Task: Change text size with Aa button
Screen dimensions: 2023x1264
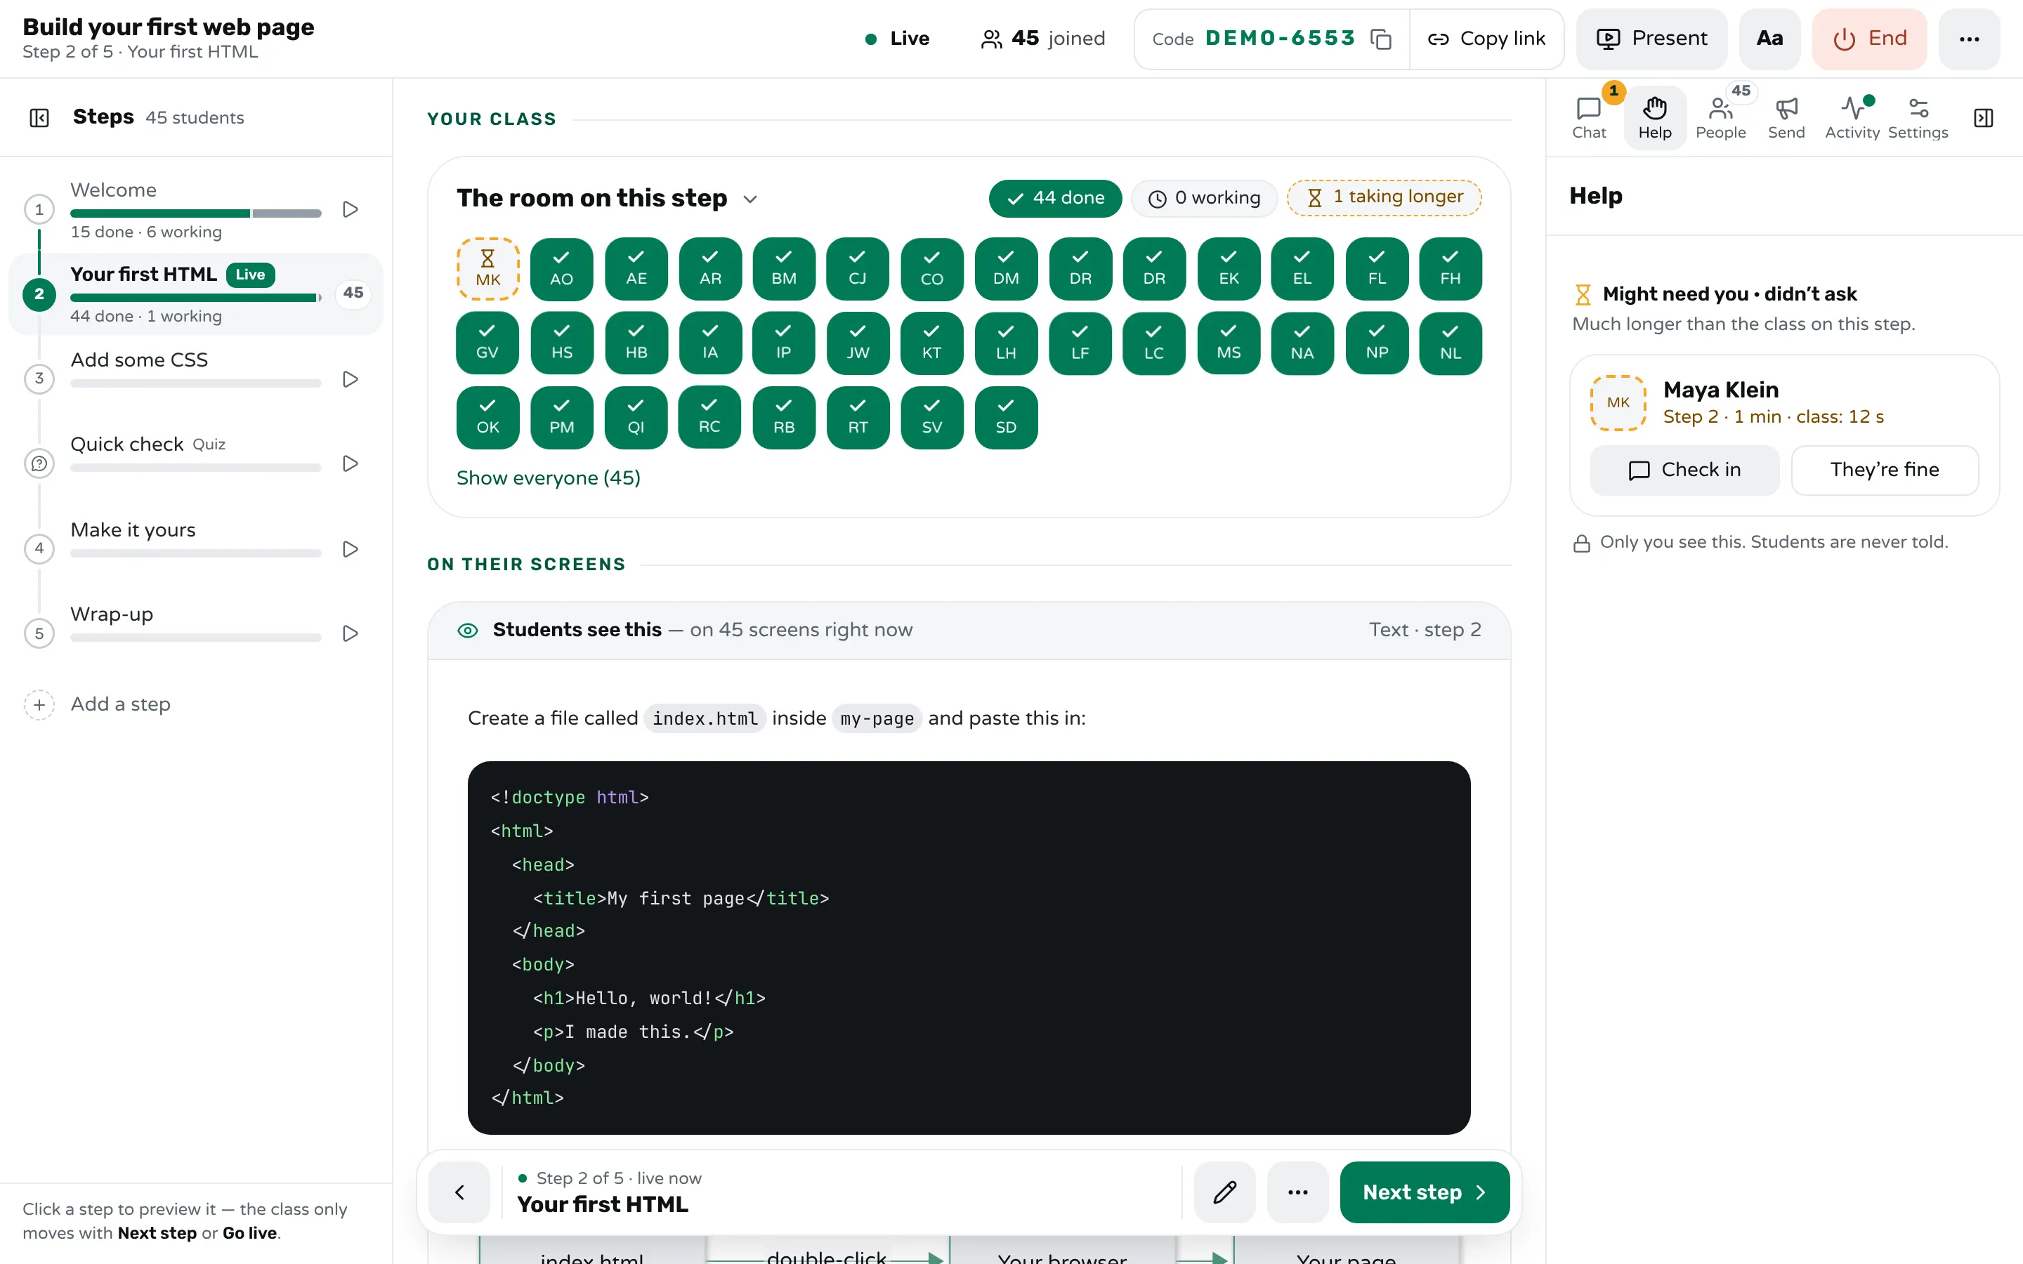Action: (1769, 39)
